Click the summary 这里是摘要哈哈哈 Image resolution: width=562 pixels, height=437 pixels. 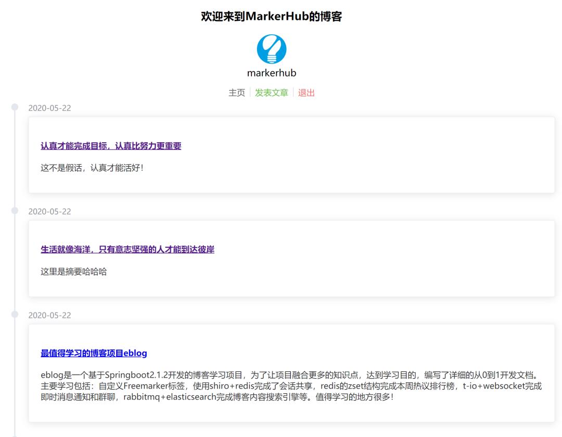pyautogui.click(x=74, y=271)
